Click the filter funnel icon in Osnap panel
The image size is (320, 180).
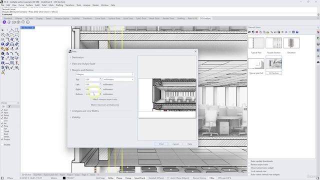coord(9,106)
